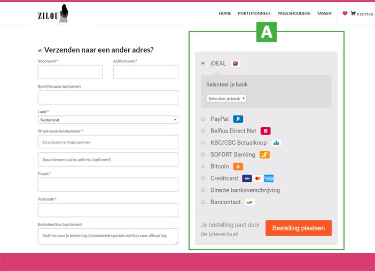
Task: Click the Zilou logo
Action: (53, 13)
